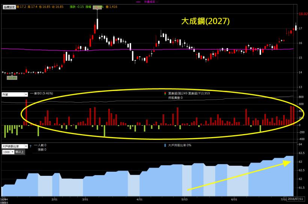Screen dimensions: 308x204
Task: Click the 張以上 label beside 1000
Action: pyautogui.click(x=20, y=152)
